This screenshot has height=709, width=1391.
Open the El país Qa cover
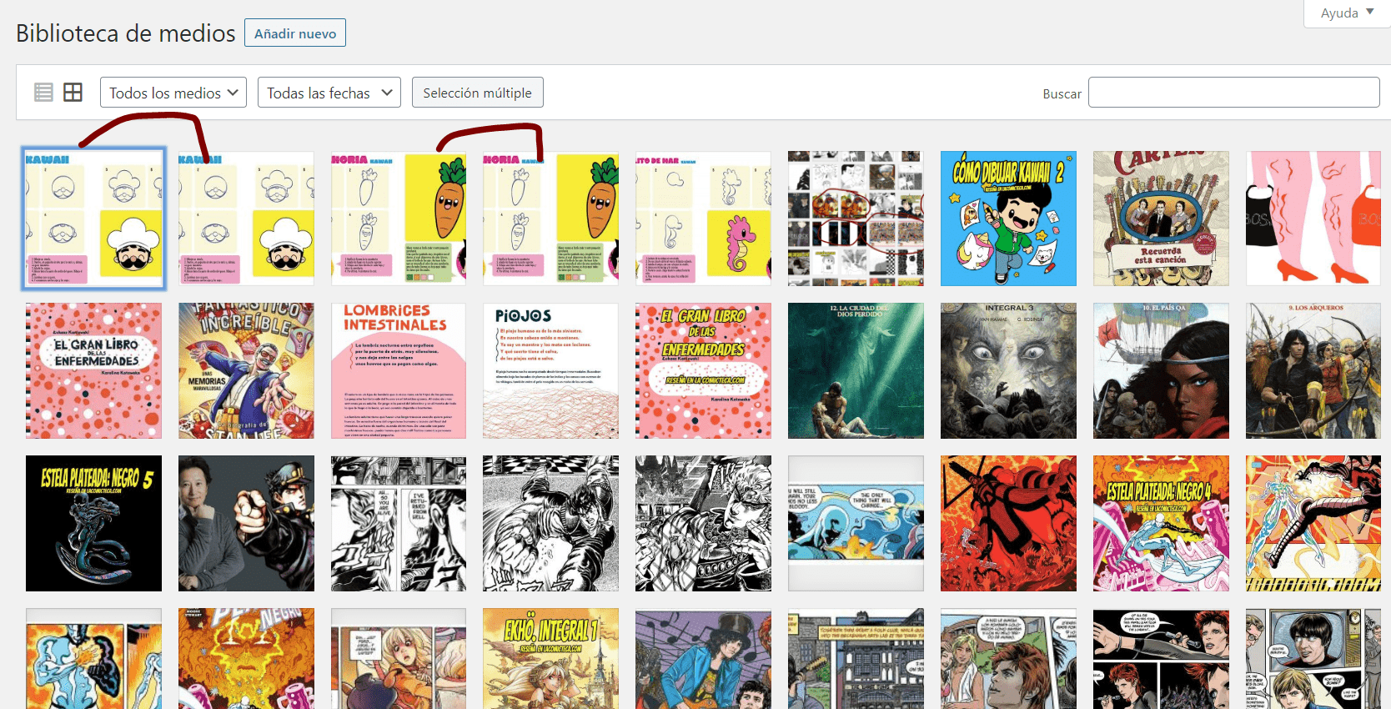[1161, 371]
